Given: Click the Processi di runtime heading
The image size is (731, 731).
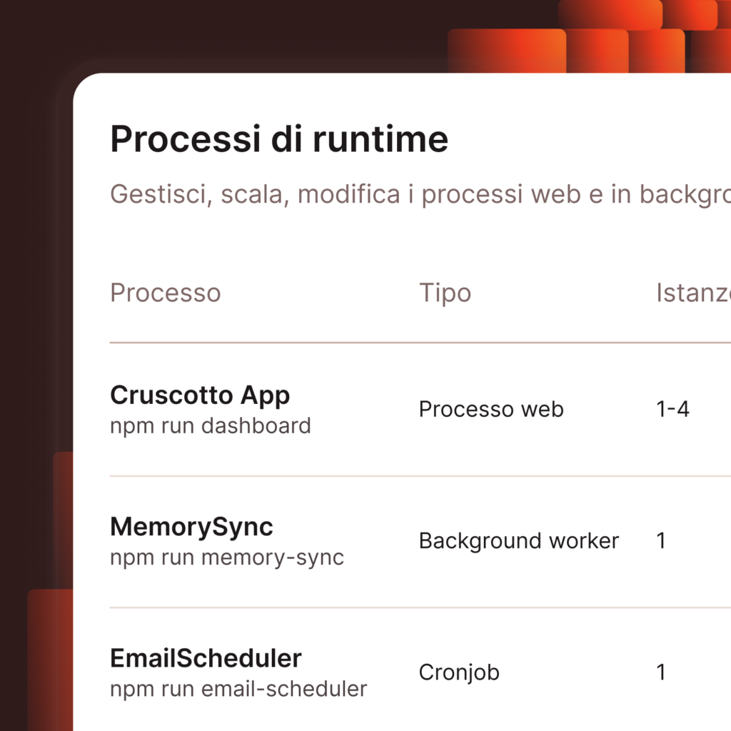Looking at the screenshot, I should (278, 138).
